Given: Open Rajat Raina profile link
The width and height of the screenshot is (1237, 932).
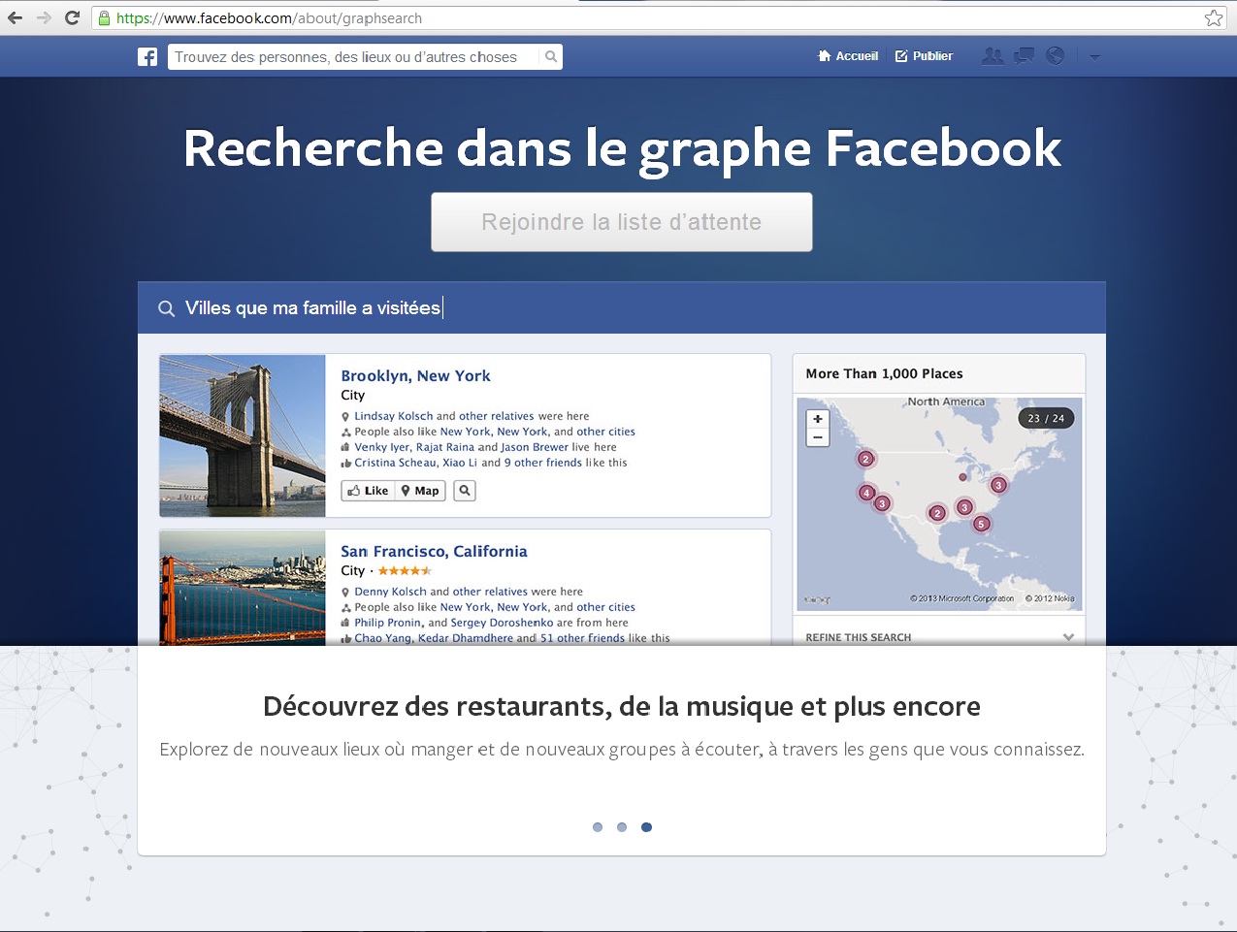Looking at the screenshot, I should click(x=445, y=447).
